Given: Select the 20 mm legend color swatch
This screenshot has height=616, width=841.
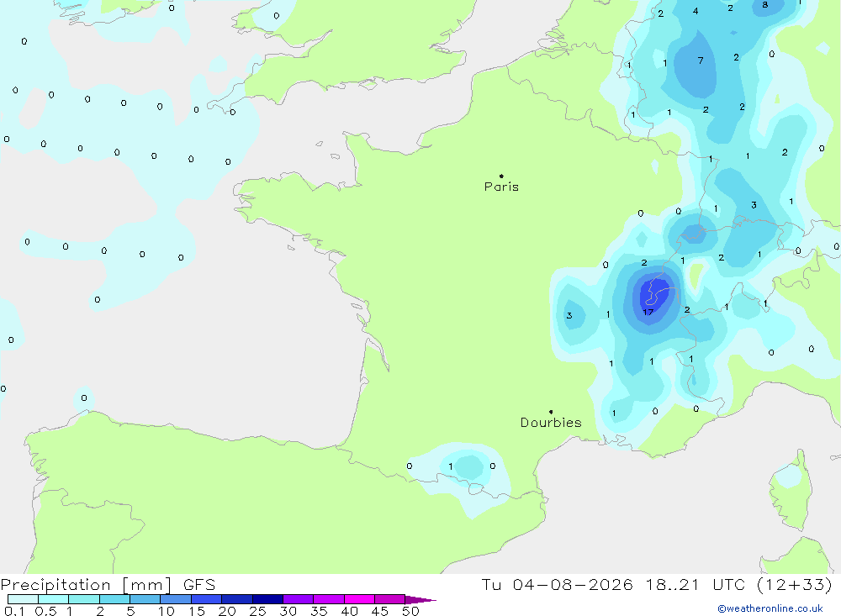Looking at the screenshot, I should [237, 599].
